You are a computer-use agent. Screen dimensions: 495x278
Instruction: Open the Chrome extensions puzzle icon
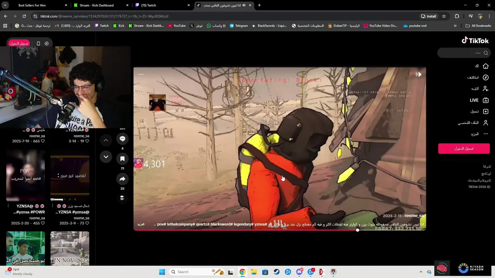[x=457, y=16]
